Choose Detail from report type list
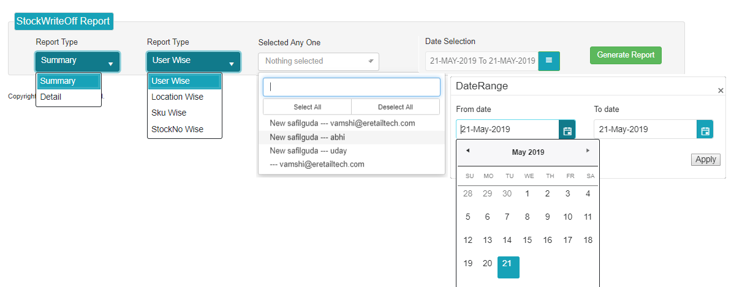 51,97
